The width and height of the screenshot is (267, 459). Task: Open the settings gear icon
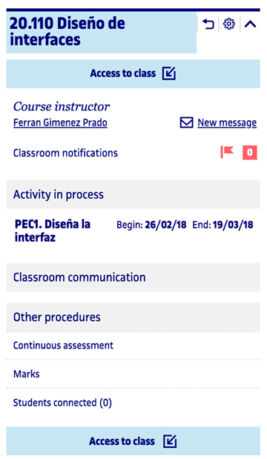[229, 24]
